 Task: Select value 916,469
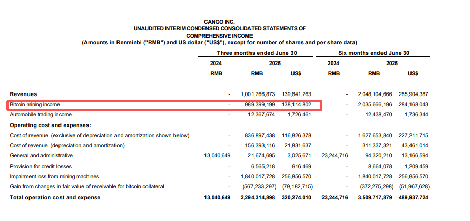click(x=302, y=166)
